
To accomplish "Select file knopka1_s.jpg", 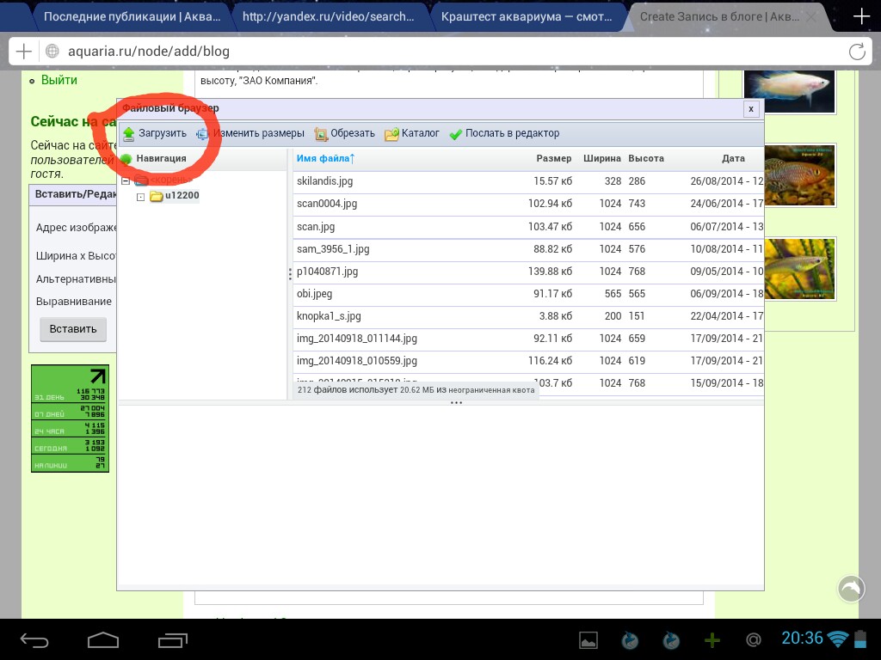I will click(x=528, y=316).
